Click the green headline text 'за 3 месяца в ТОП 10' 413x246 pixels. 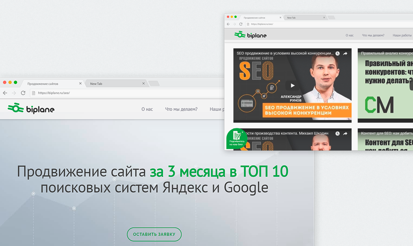[x=219, y=171]
